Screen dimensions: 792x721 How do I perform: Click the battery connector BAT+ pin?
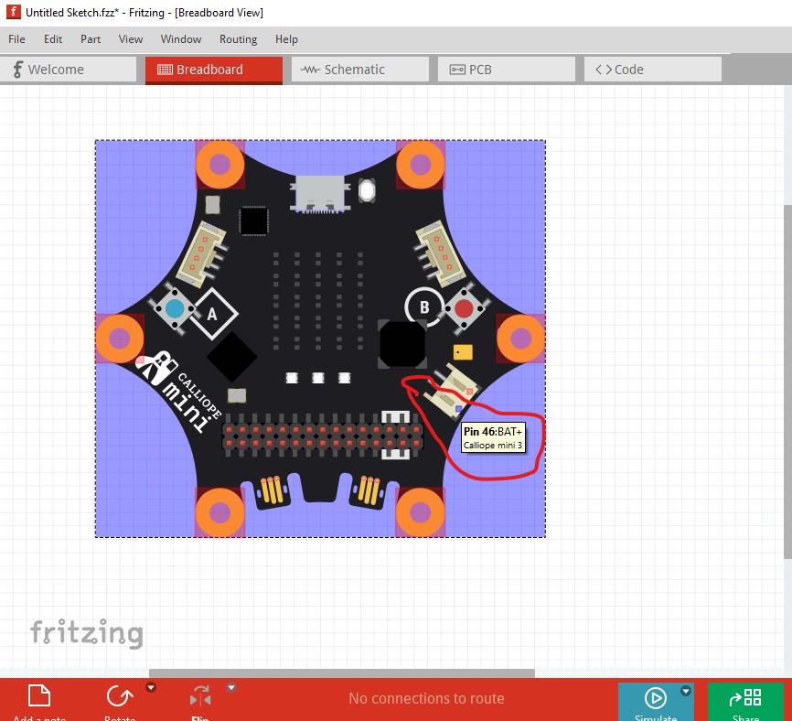(x=458, y=408)
